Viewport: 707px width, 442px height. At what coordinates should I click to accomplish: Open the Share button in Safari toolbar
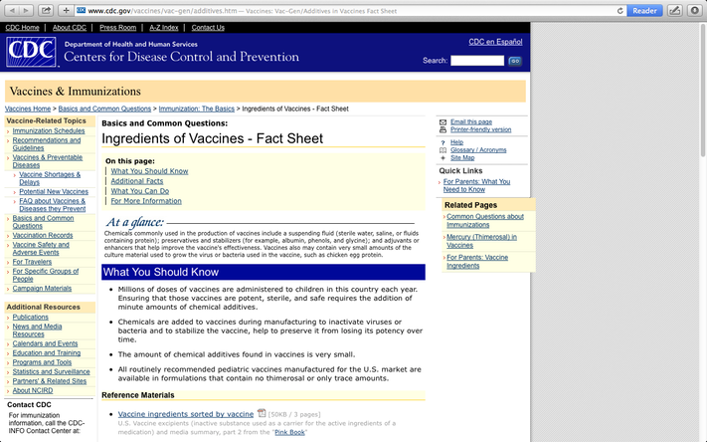click(x=46, y=10)
